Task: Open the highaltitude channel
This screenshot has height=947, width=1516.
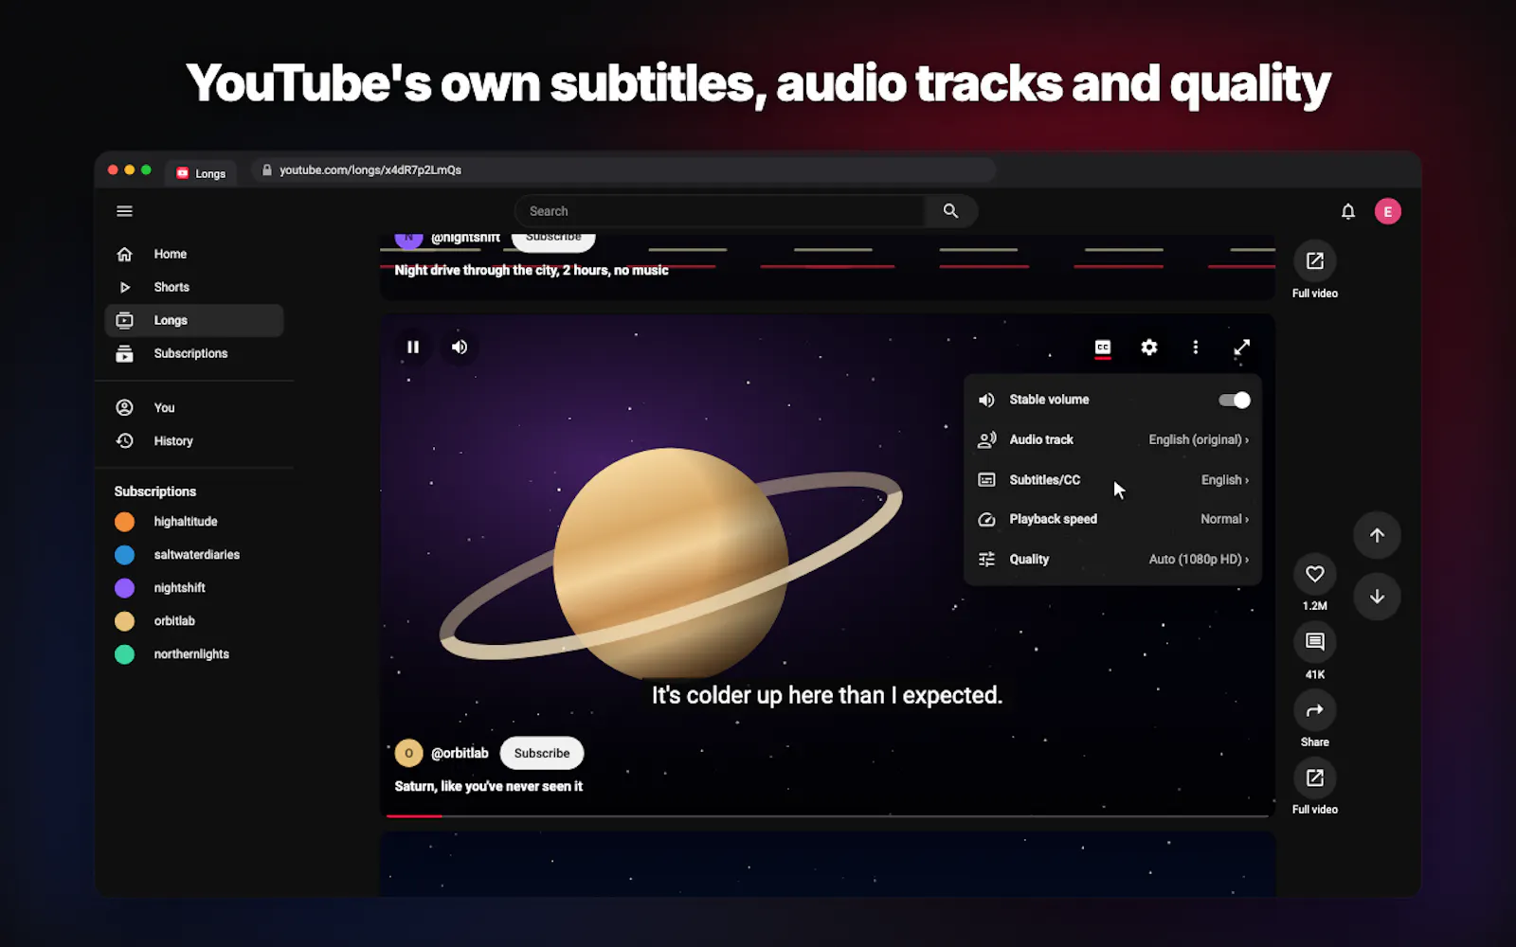Action: coord(194,522)
